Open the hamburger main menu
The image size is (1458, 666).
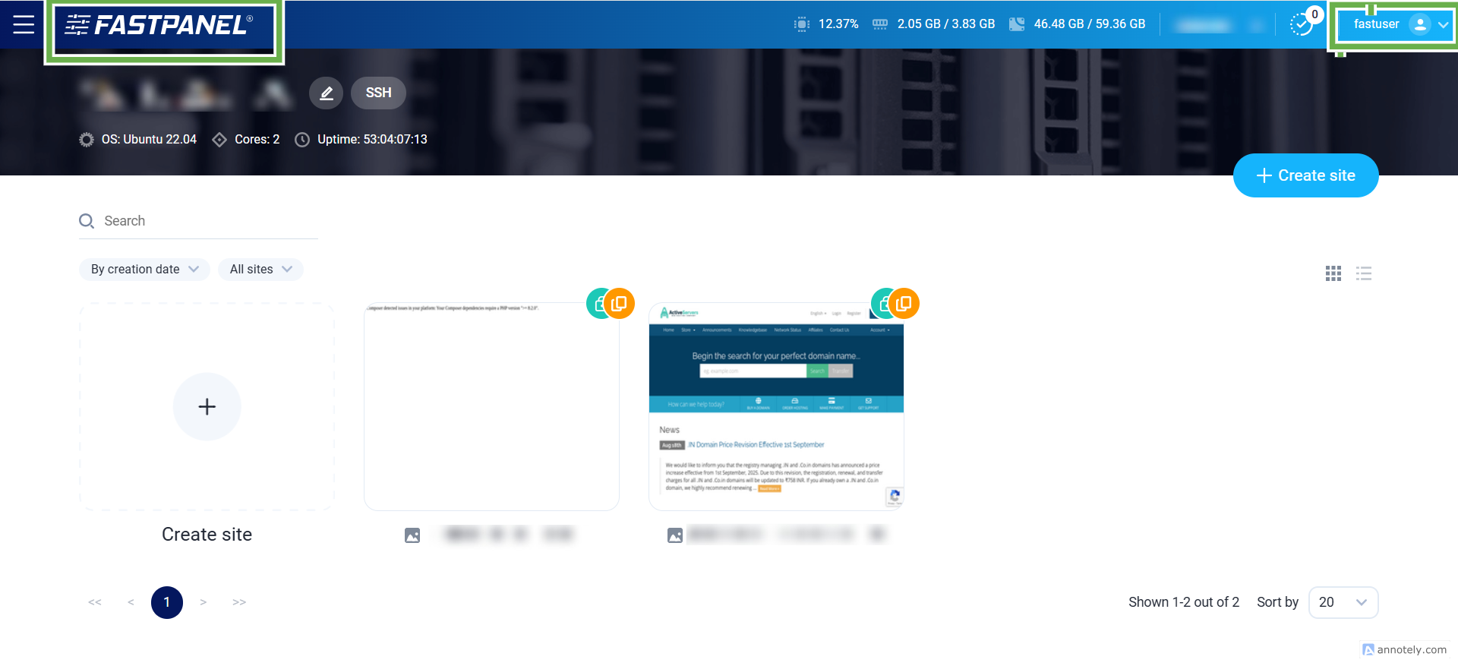click(x=24, y=24)
